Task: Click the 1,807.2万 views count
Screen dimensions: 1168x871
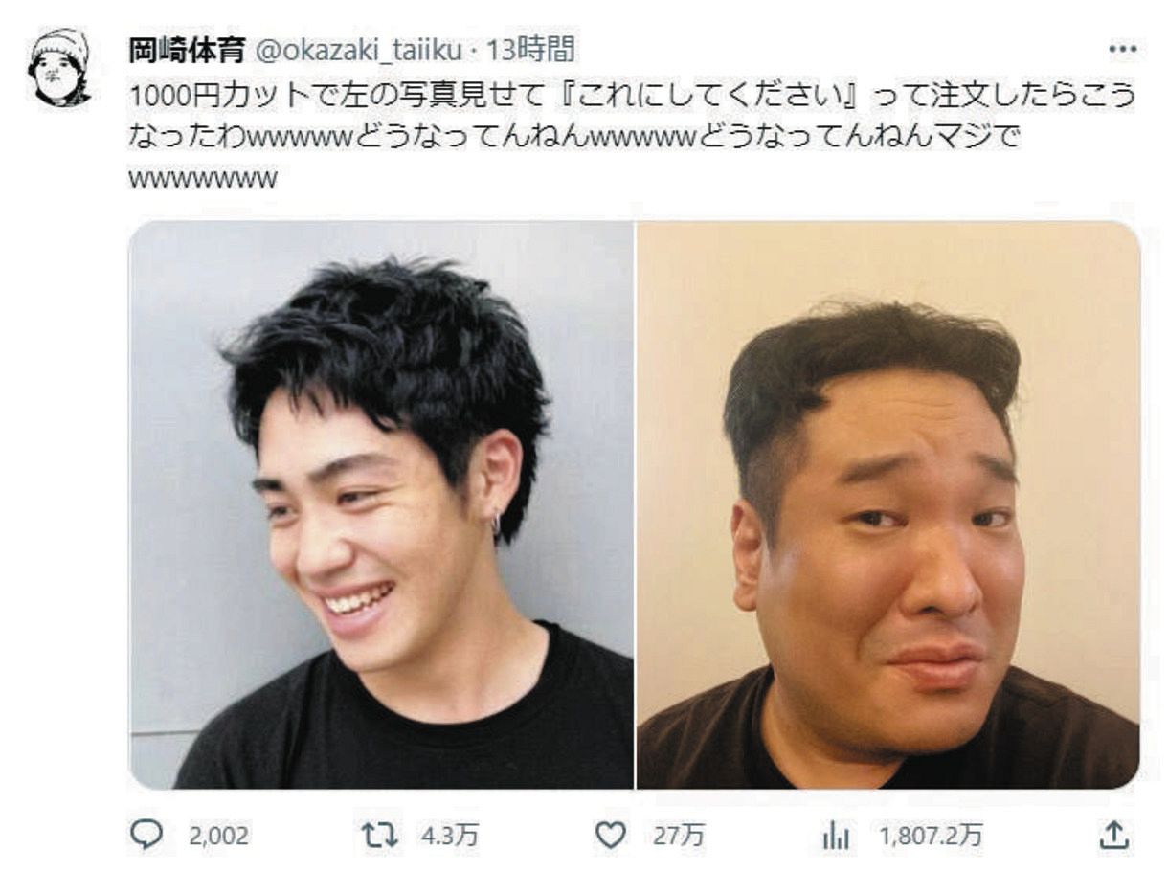Action: coord(932,837)
